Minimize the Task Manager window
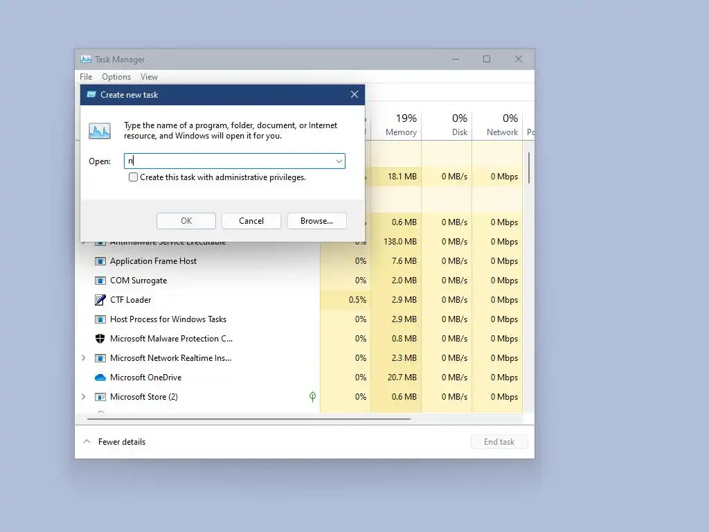709x532 pixels. pyautogui.click(x=456, y=60)
